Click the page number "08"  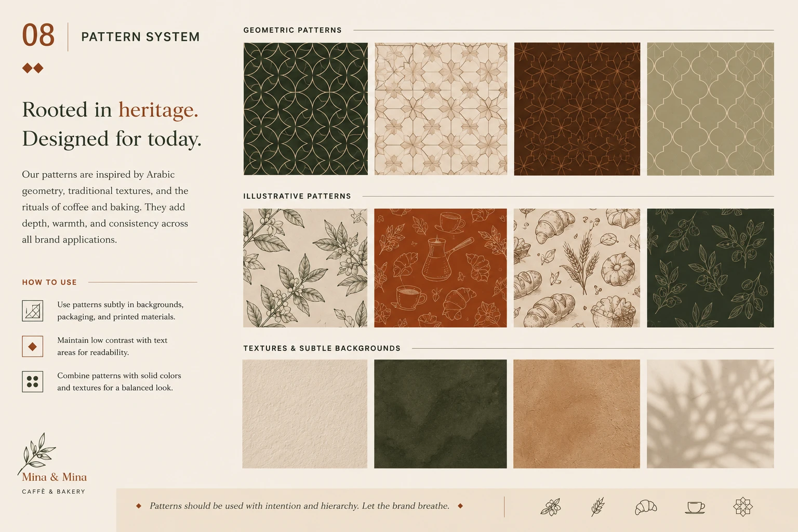click(x=38, y=35)
